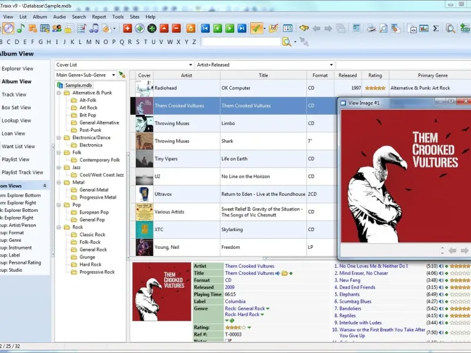
Task: Click the Sigma statistics icon
Action: 436,28
